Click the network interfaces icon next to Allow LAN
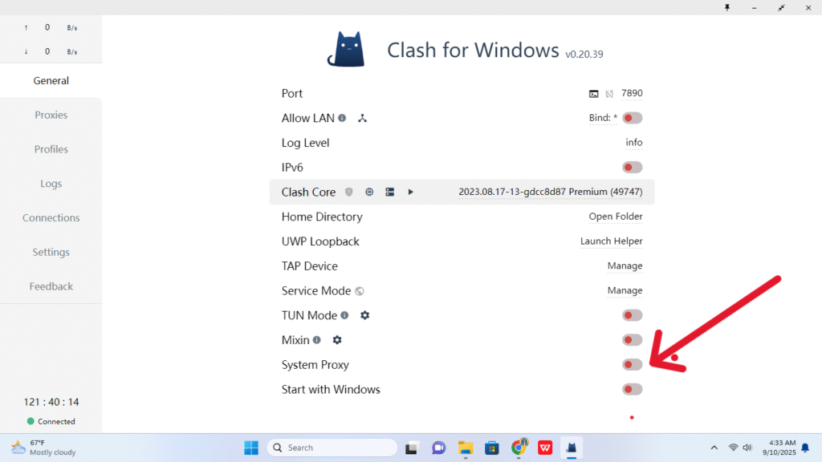 (x=362, y=119)
